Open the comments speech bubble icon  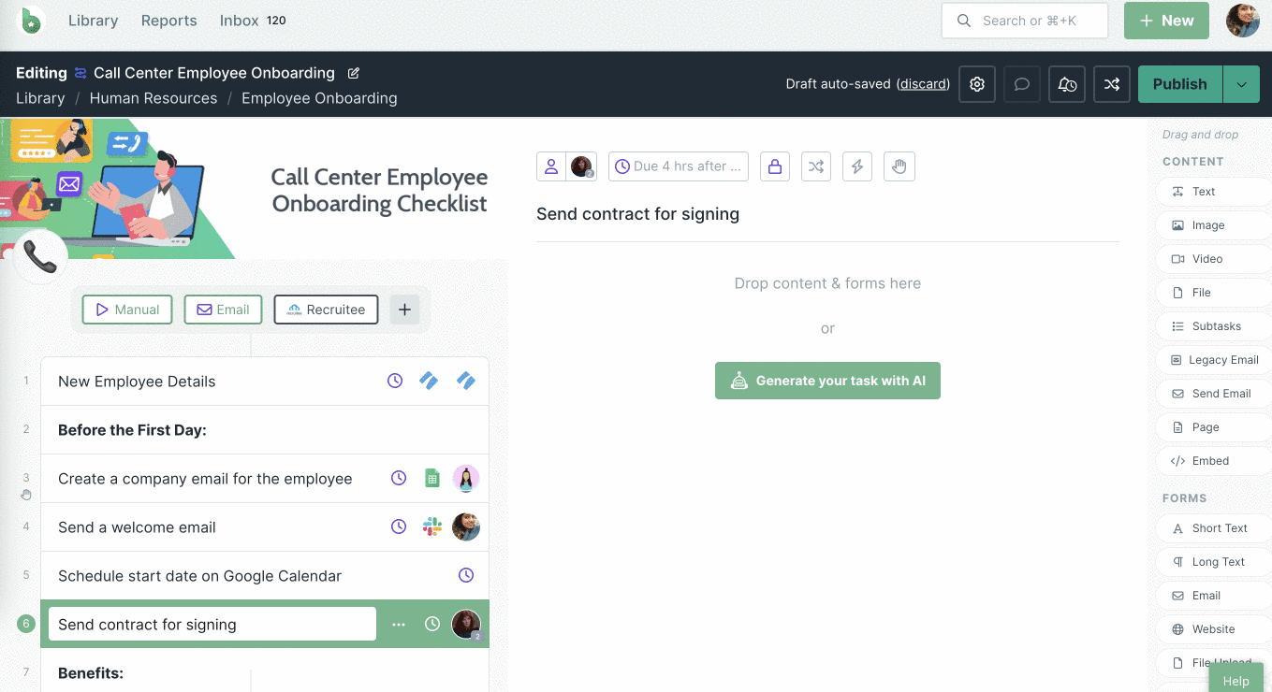coord(1022,84)
